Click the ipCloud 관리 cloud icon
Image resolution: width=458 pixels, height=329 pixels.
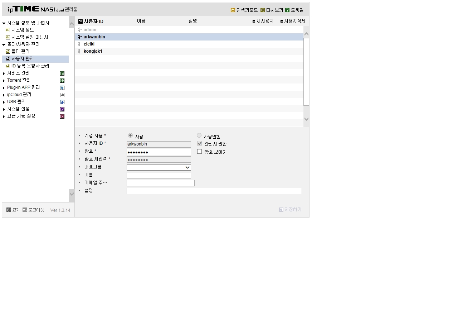(62, 95)
